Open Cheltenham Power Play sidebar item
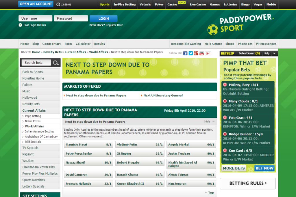 coord(40,167)
